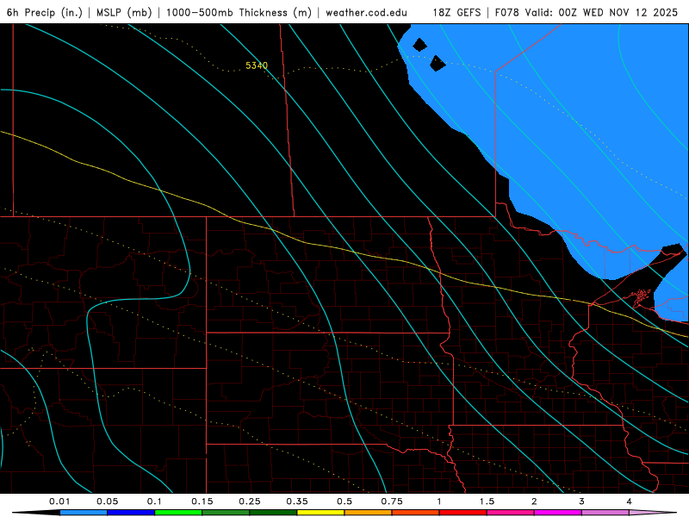Screen dimensions: 689x517
Task: Click the bright green 0.1–0.15 colorbar segment
Action: click(x=178, y=513)
